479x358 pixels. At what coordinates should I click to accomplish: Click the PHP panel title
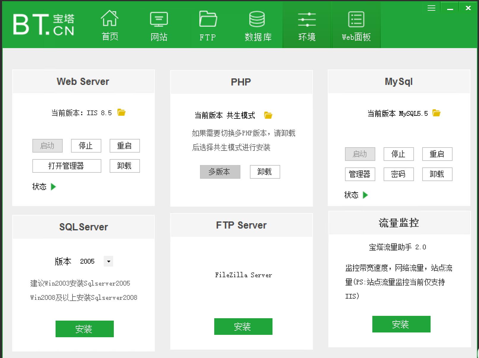point(241,82)
